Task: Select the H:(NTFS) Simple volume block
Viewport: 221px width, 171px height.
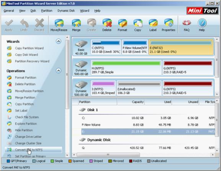Action: coord(126,68)
